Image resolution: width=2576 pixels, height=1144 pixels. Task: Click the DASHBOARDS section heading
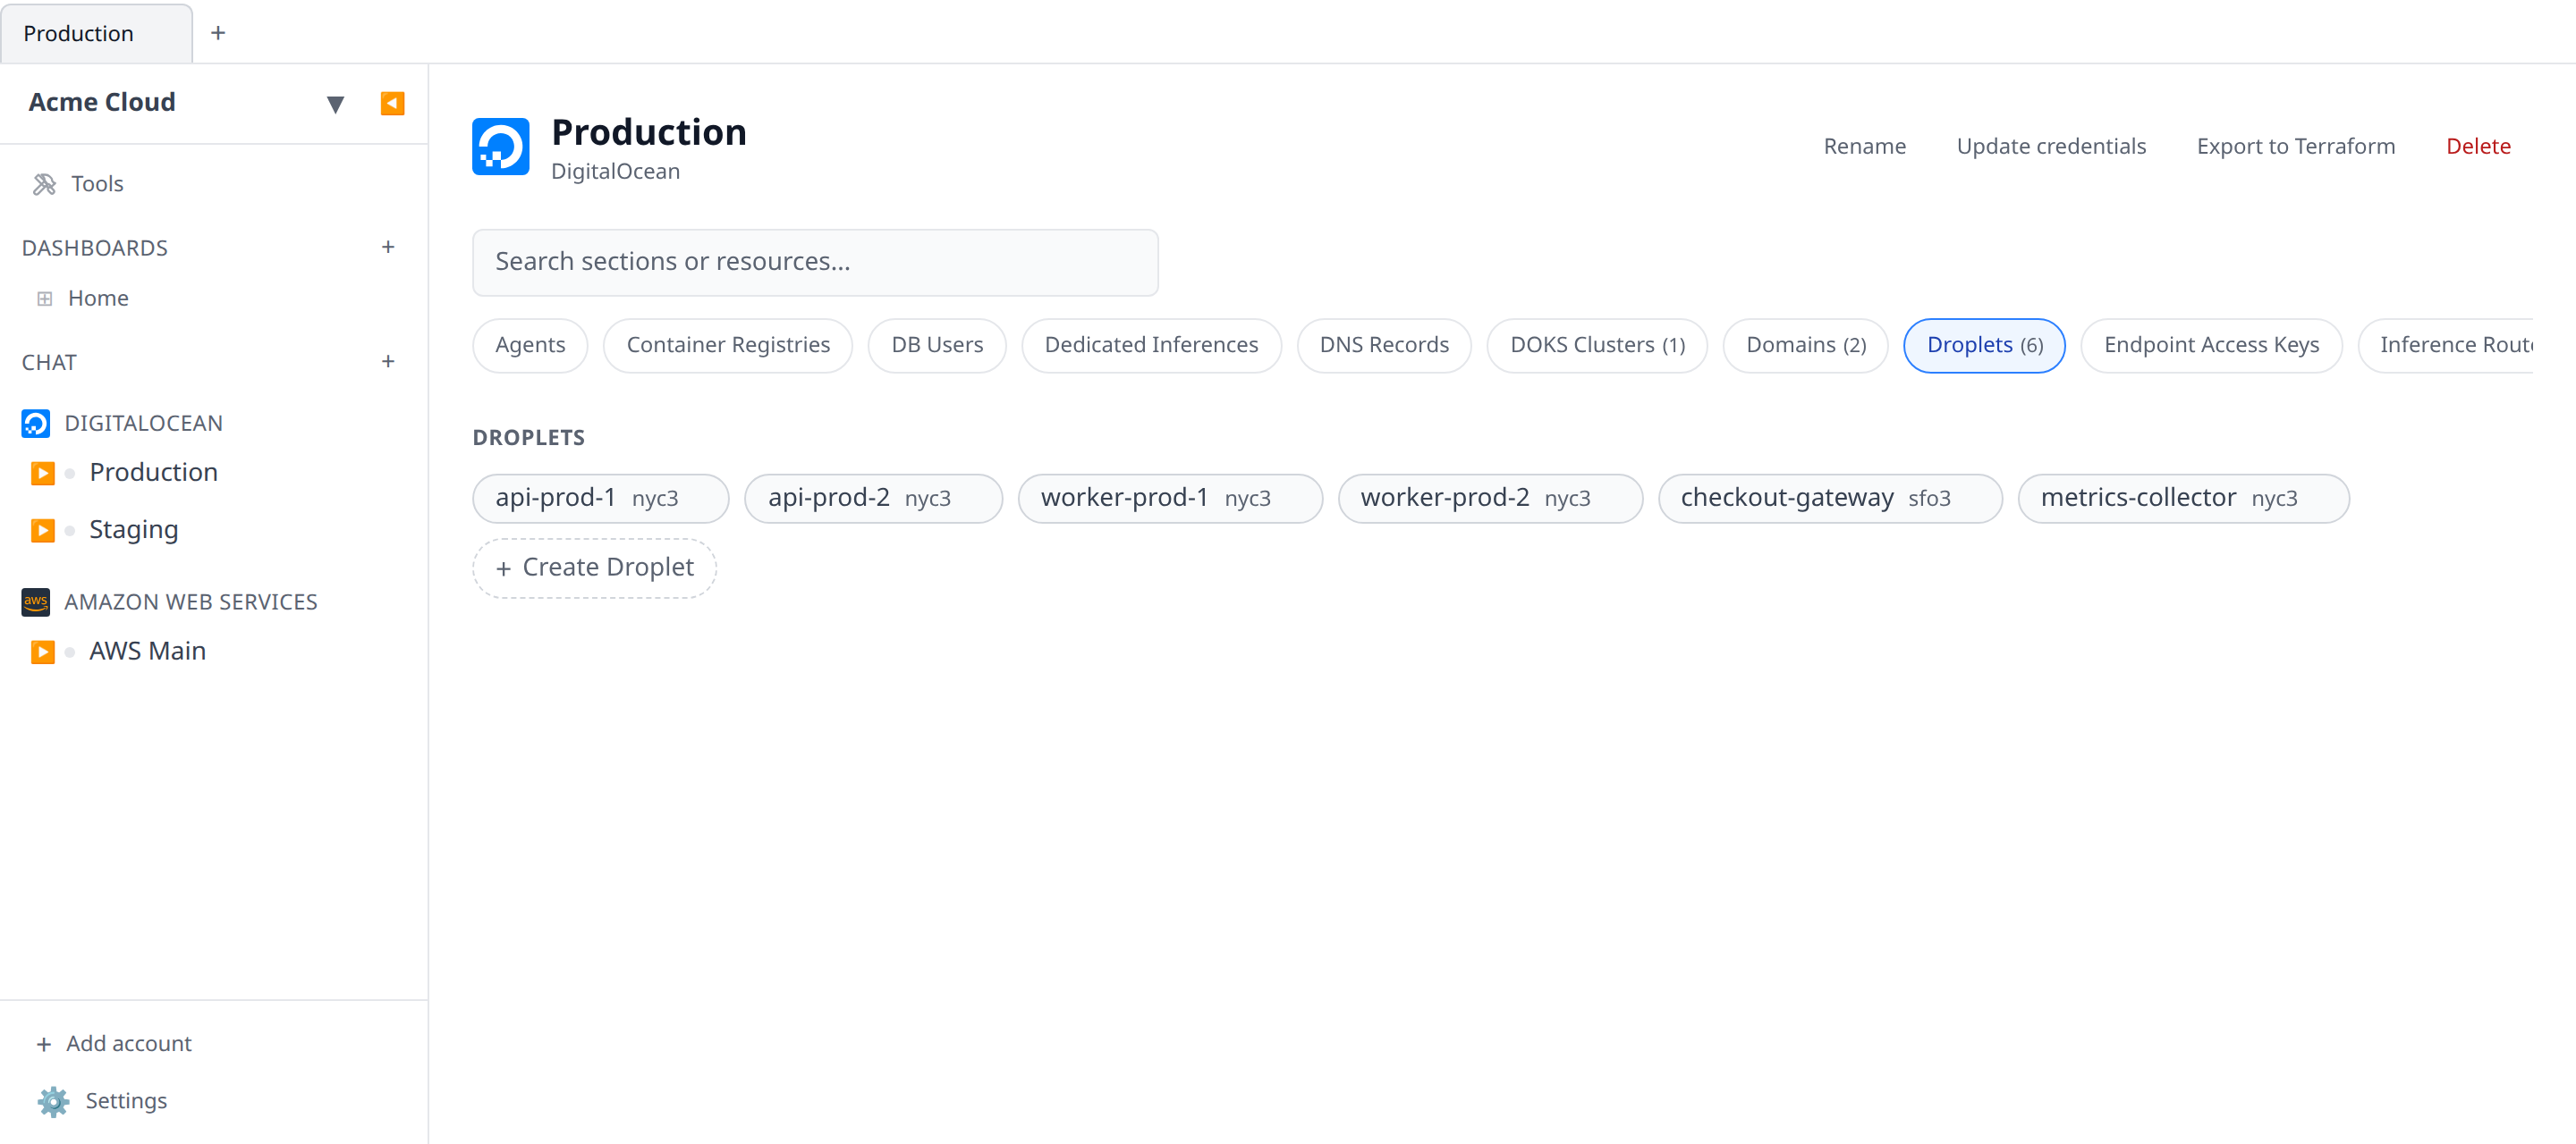coord(95,248)
